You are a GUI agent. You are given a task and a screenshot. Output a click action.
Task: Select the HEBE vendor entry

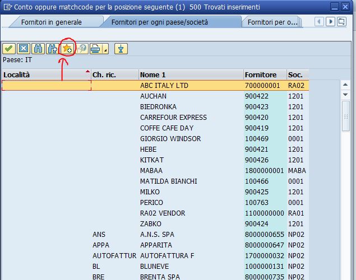[x=148, y=150]
